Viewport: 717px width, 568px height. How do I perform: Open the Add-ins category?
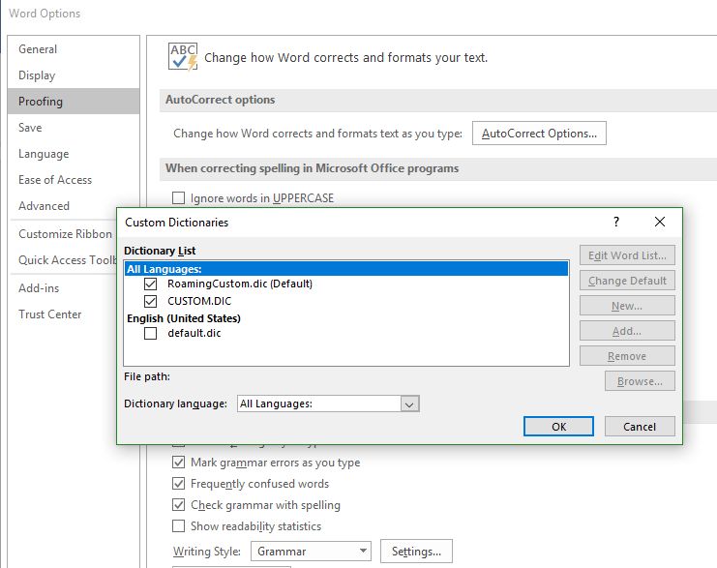pos(62,288)
